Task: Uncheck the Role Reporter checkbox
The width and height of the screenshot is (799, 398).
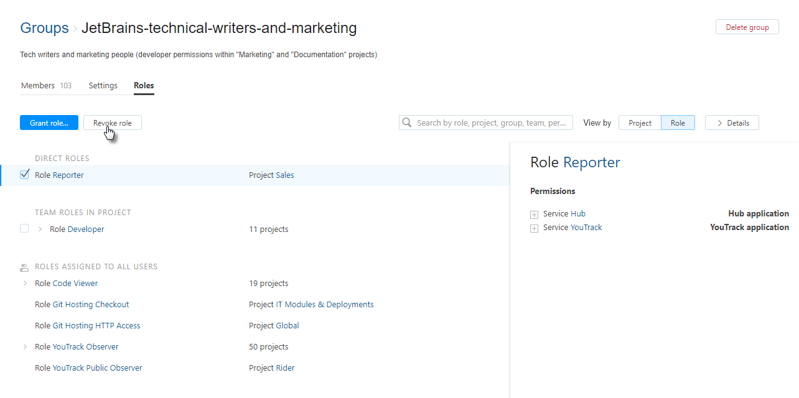Action: coord(25,175)
